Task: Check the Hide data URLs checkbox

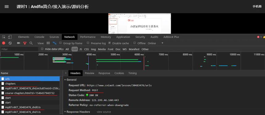Action: [42, 49]
